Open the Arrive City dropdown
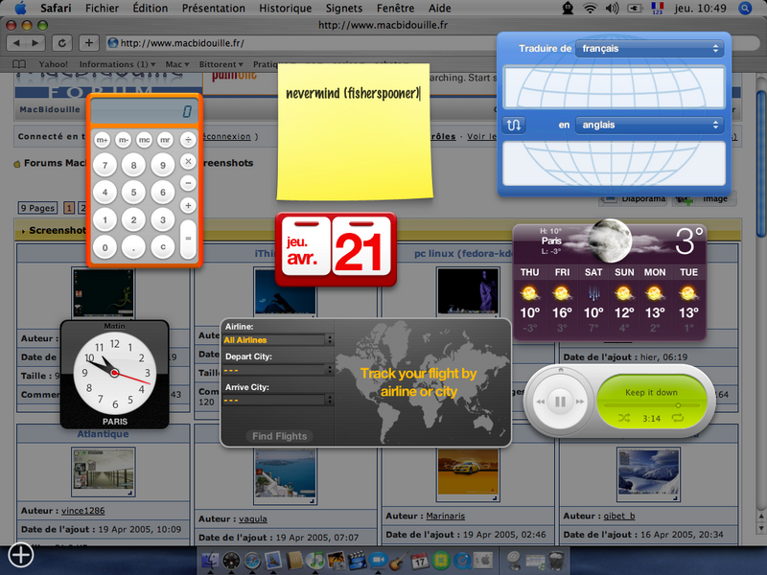 278,400
